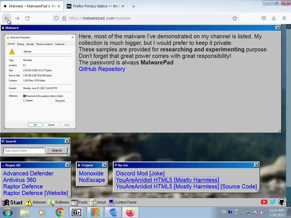Close the By me window
Viewport: 291px width, 218px height.
click(256, 165)
